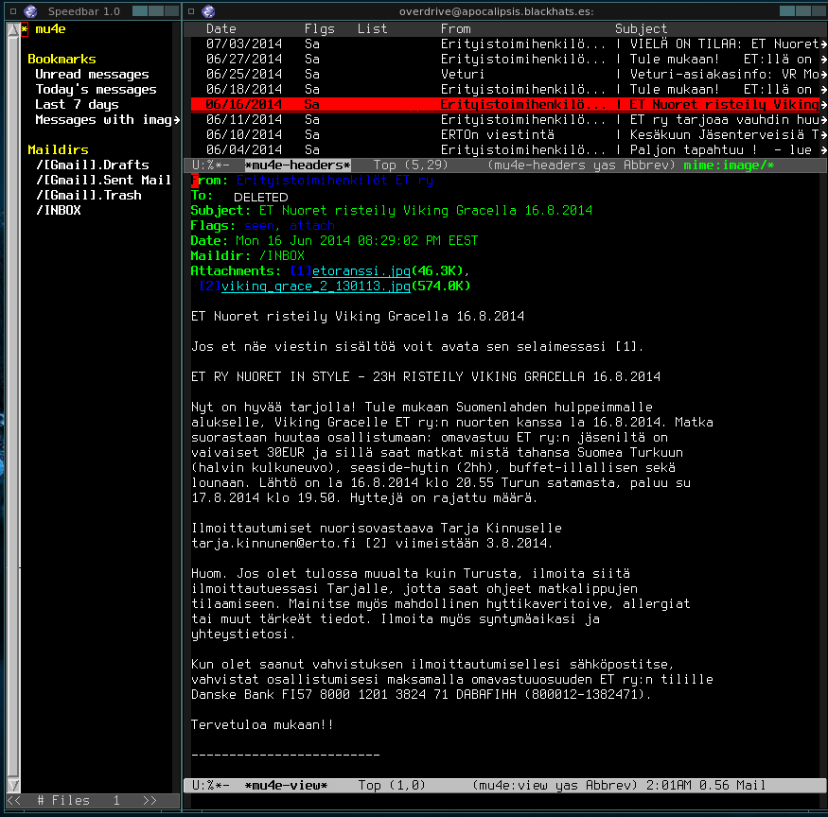Select the 06/25/2014 Veturi message row

pos(505,75)
